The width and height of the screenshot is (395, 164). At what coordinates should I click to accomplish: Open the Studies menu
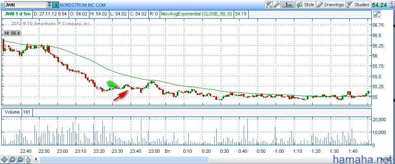tap(358, 5)
